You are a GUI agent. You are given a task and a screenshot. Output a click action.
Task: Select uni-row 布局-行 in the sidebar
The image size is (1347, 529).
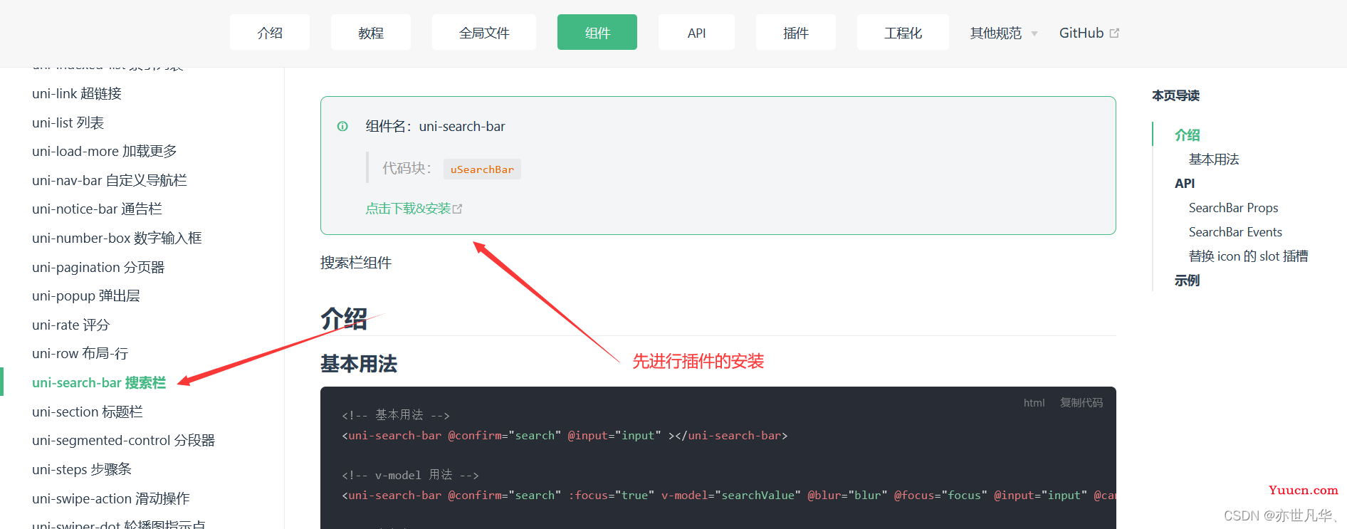[x=80, y=353]
